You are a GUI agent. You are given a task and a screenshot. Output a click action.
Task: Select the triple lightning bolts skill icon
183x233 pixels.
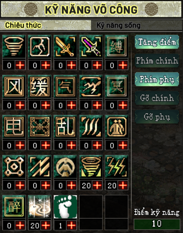pyautogui.click(x=116, y=167)
